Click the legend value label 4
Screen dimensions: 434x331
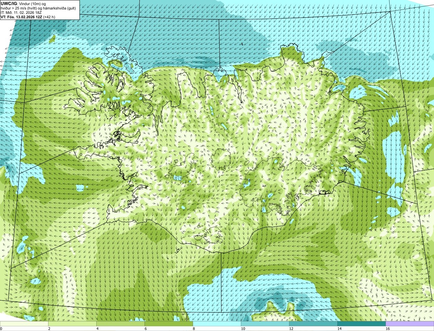click(x=97, y=329)
